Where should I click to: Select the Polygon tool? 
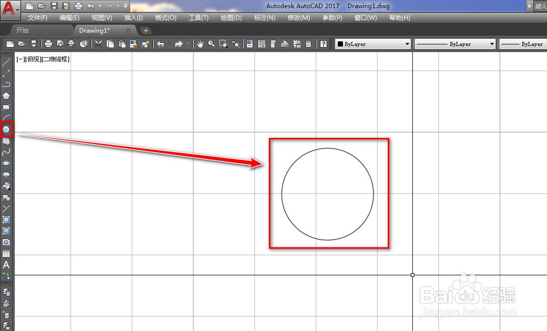(x=6, y=96)
